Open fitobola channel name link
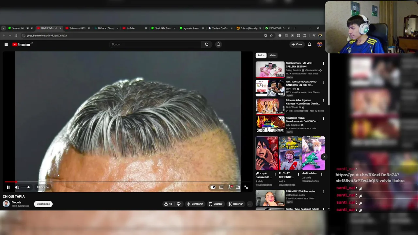418x235 pixels. point(16,202)
